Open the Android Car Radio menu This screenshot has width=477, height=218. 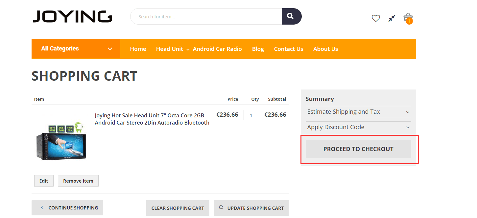(x=217, y=49)
